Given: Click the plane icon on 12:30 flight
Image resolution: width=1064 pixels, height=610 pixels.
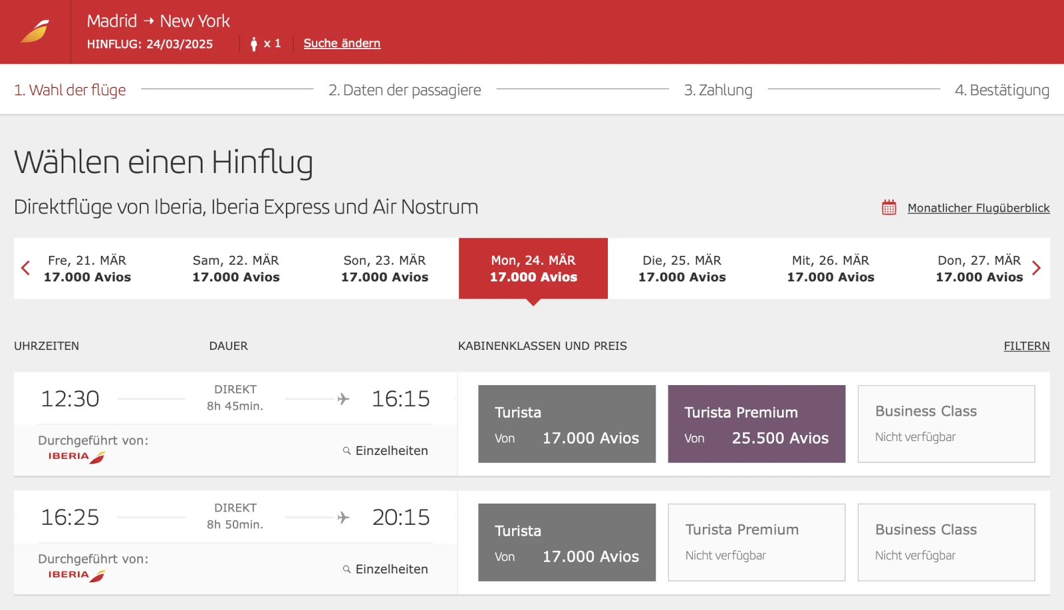Looking at the screenshot, I should [x=343, y=399].
